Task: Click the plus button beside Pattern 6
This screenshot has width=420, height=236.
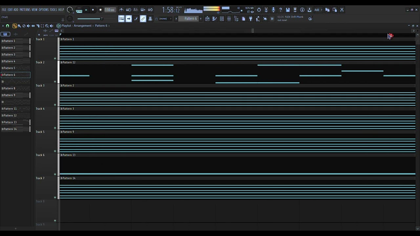Action: click(201, 19)
